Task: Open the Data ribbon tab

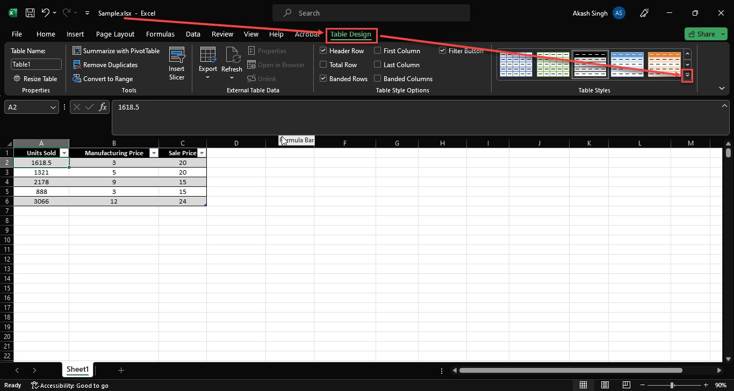Action: 193,34
